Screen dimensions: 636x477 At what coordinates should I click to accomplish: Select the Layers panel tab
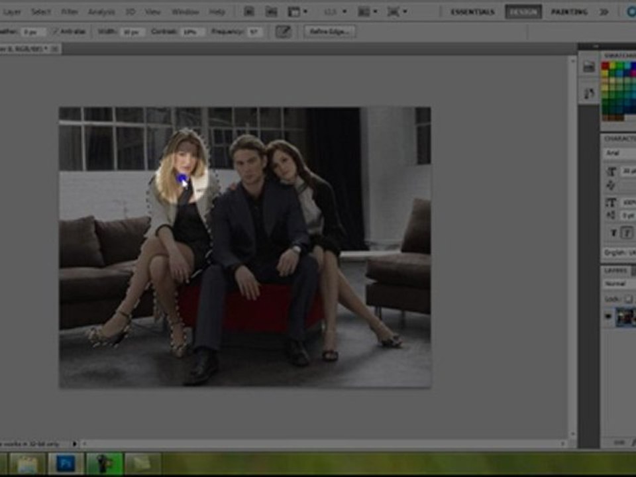click(x=615, y=270)
